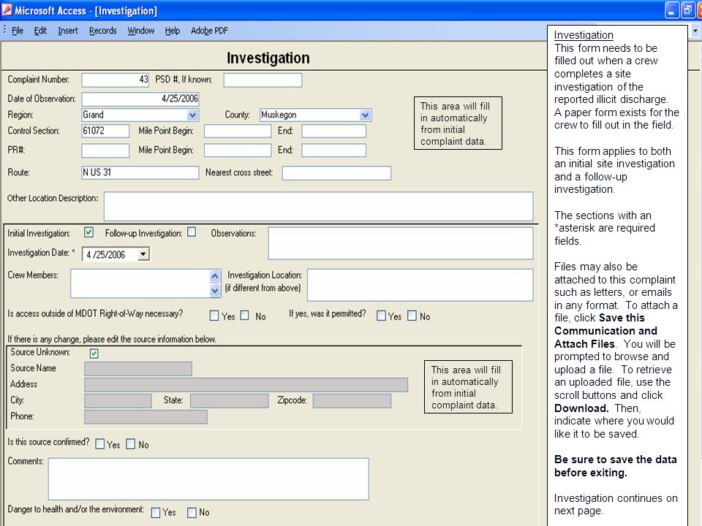This screenshot has height=526, width=702.
Task: Uncheck the Initial Investigation checkbox
Action: click(88, 232)
